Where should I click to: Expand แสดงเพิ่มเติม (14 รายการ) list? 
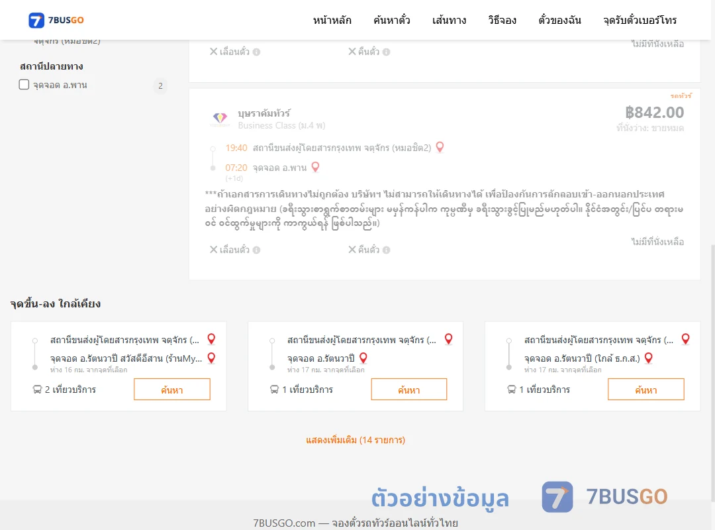tap(356, 440)
